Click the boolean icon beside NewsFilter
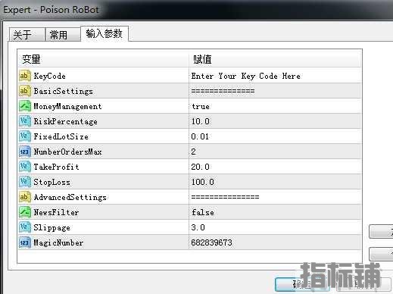Screen dimensions: 393x294 coord(25,212)
